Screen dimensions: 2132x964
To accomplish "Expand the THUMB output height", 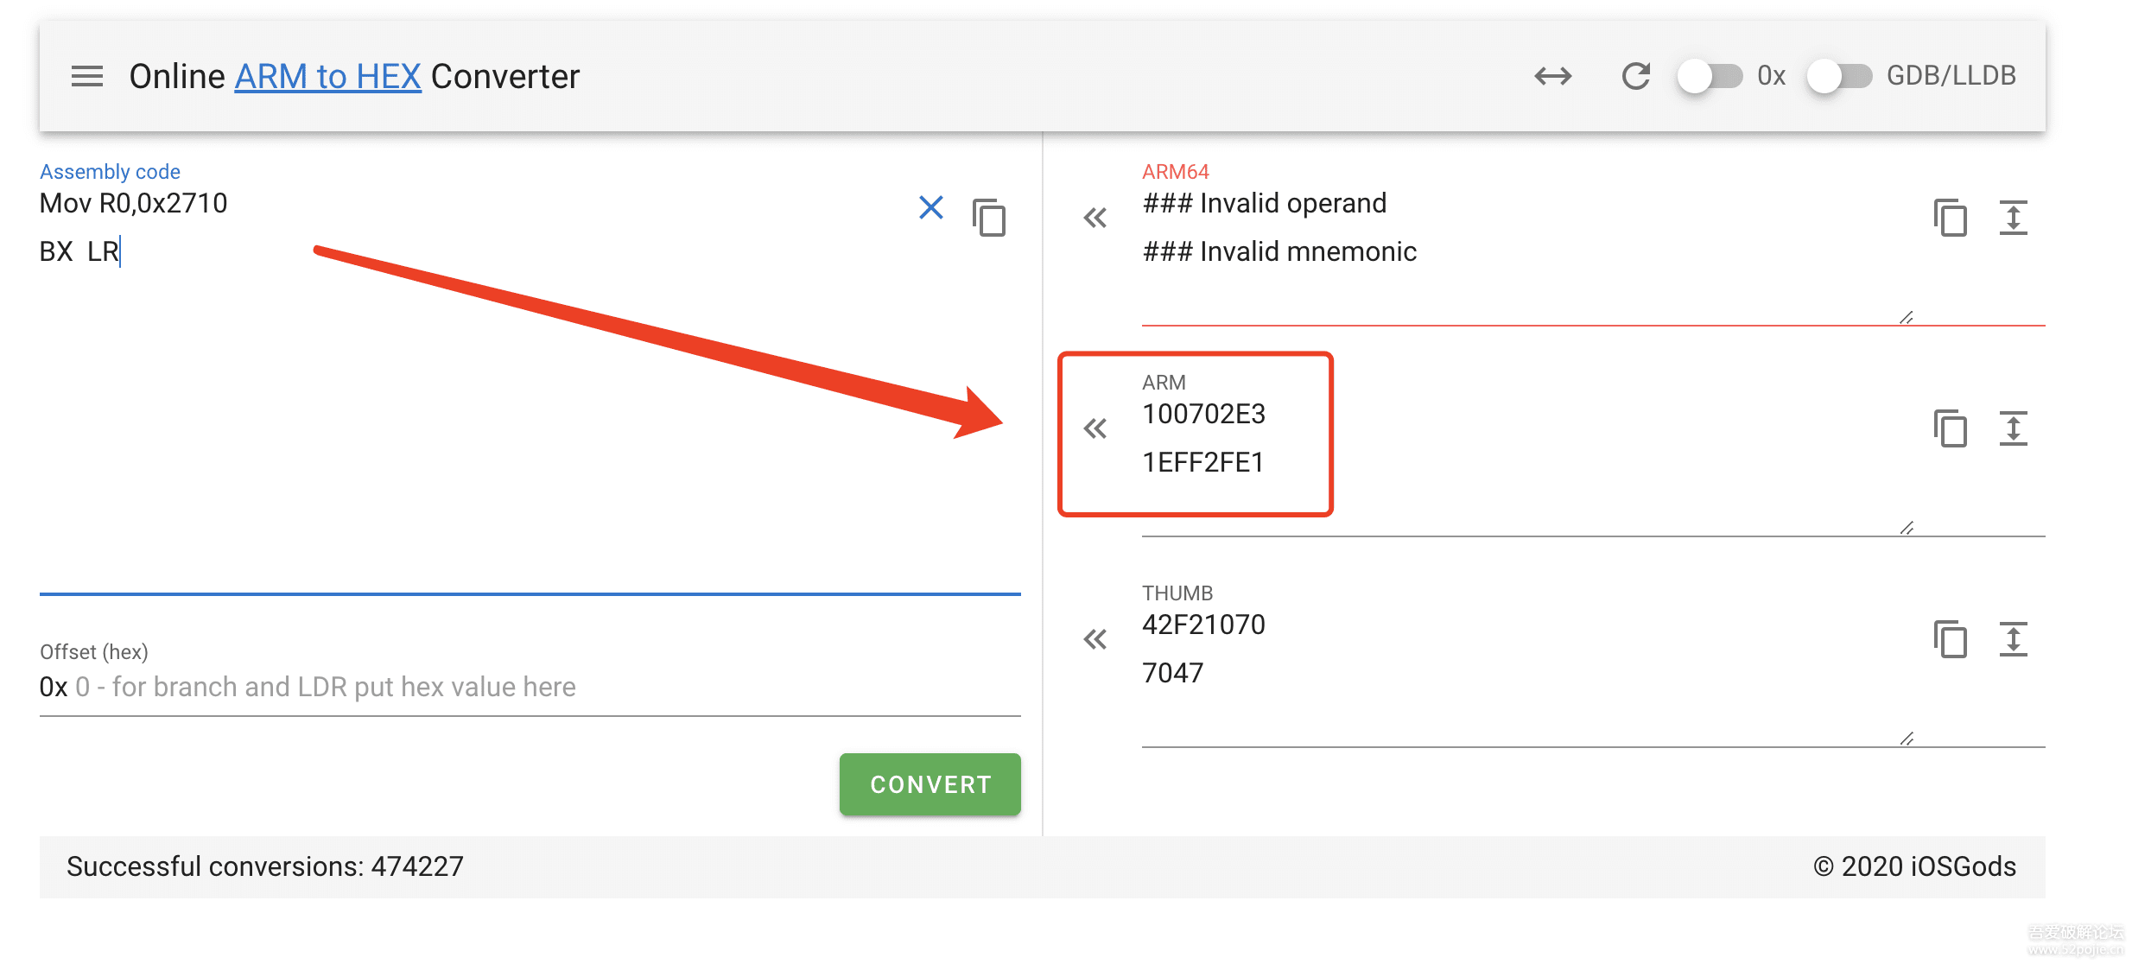I will coord(2013,639).
